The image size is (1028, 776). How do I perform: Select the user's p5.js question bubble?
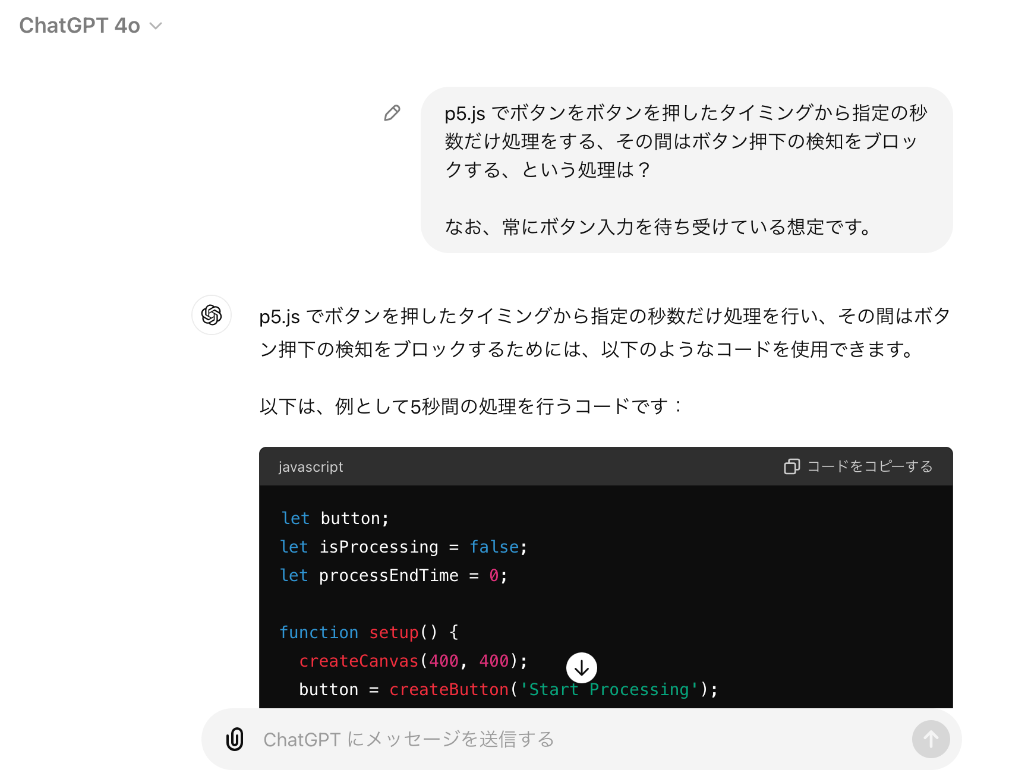[x=687, y=170]
